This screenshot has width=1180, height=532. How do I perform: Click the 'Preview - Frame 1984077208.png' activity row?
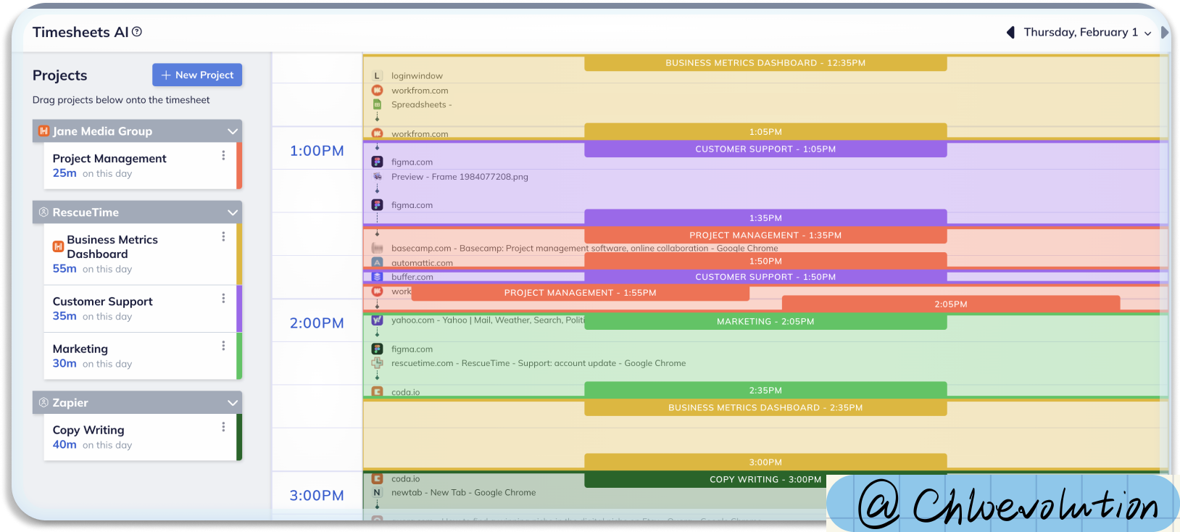tap(460, 176)
